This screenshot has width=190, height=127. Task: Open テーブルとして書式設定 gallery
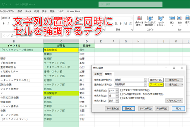click(x=150, y=21)
